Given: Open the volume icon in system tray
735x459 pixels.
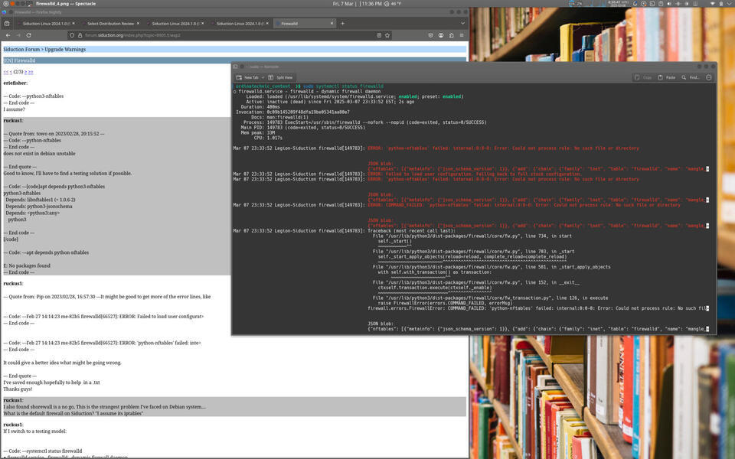Looking at the screenshot, I should 669,4.
